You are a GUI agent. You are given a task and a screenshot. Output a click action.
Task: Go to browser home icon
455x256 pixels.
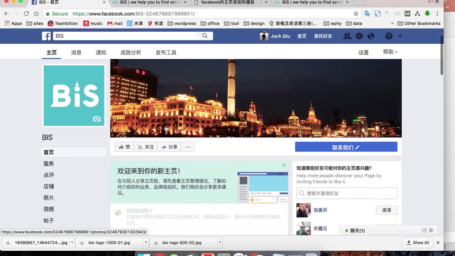[36, 14]
